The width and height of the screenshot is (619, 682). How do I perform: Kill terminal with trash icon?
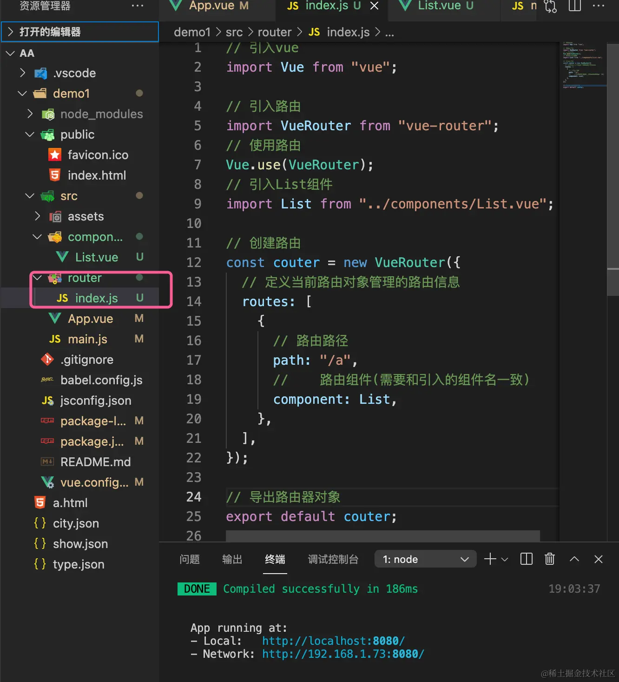550,559
